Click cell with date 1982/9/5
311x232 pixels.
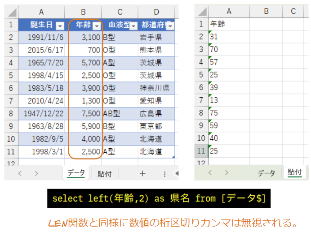coord(41,139)
